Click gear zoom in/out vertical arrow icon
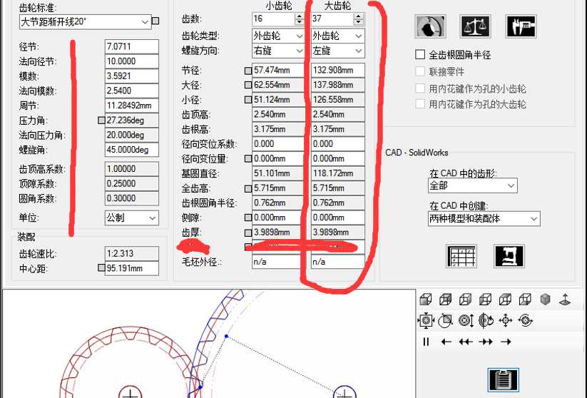Image resolution: width=587 pixels, height=398 pixels. click(x=466, y=320)
